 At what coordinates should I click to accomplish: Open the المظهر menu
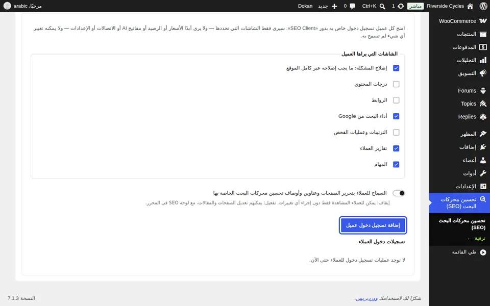click(459, 134)
